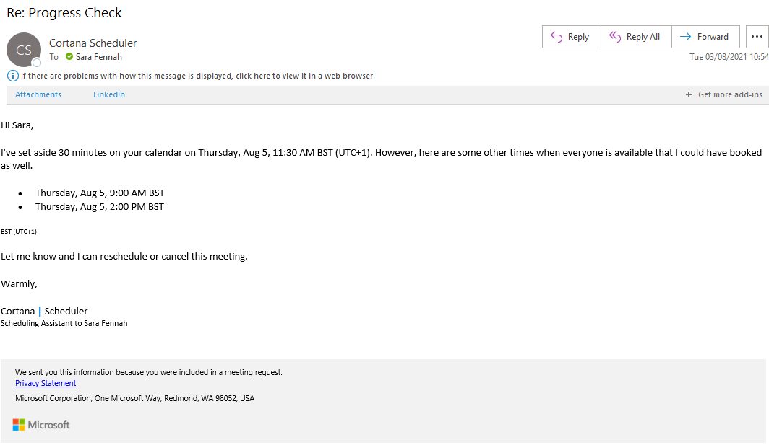Click green presence check beside Sara Fennah

(69, 56)
